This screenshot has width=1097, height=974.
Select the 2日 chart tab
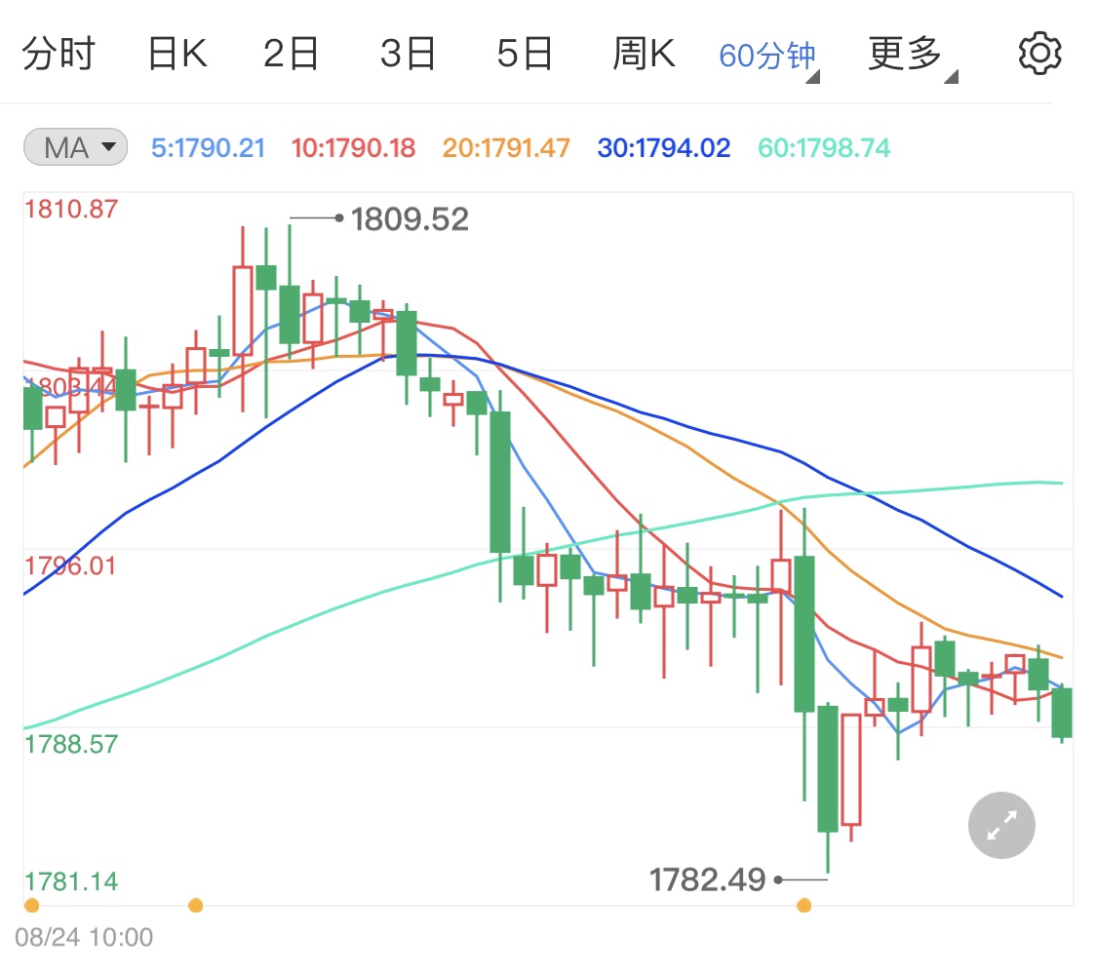291,54
